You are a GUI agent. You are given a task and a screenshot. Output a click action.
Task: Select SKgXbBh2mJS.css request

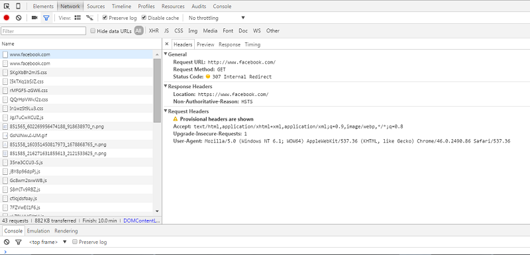(77, 72)
